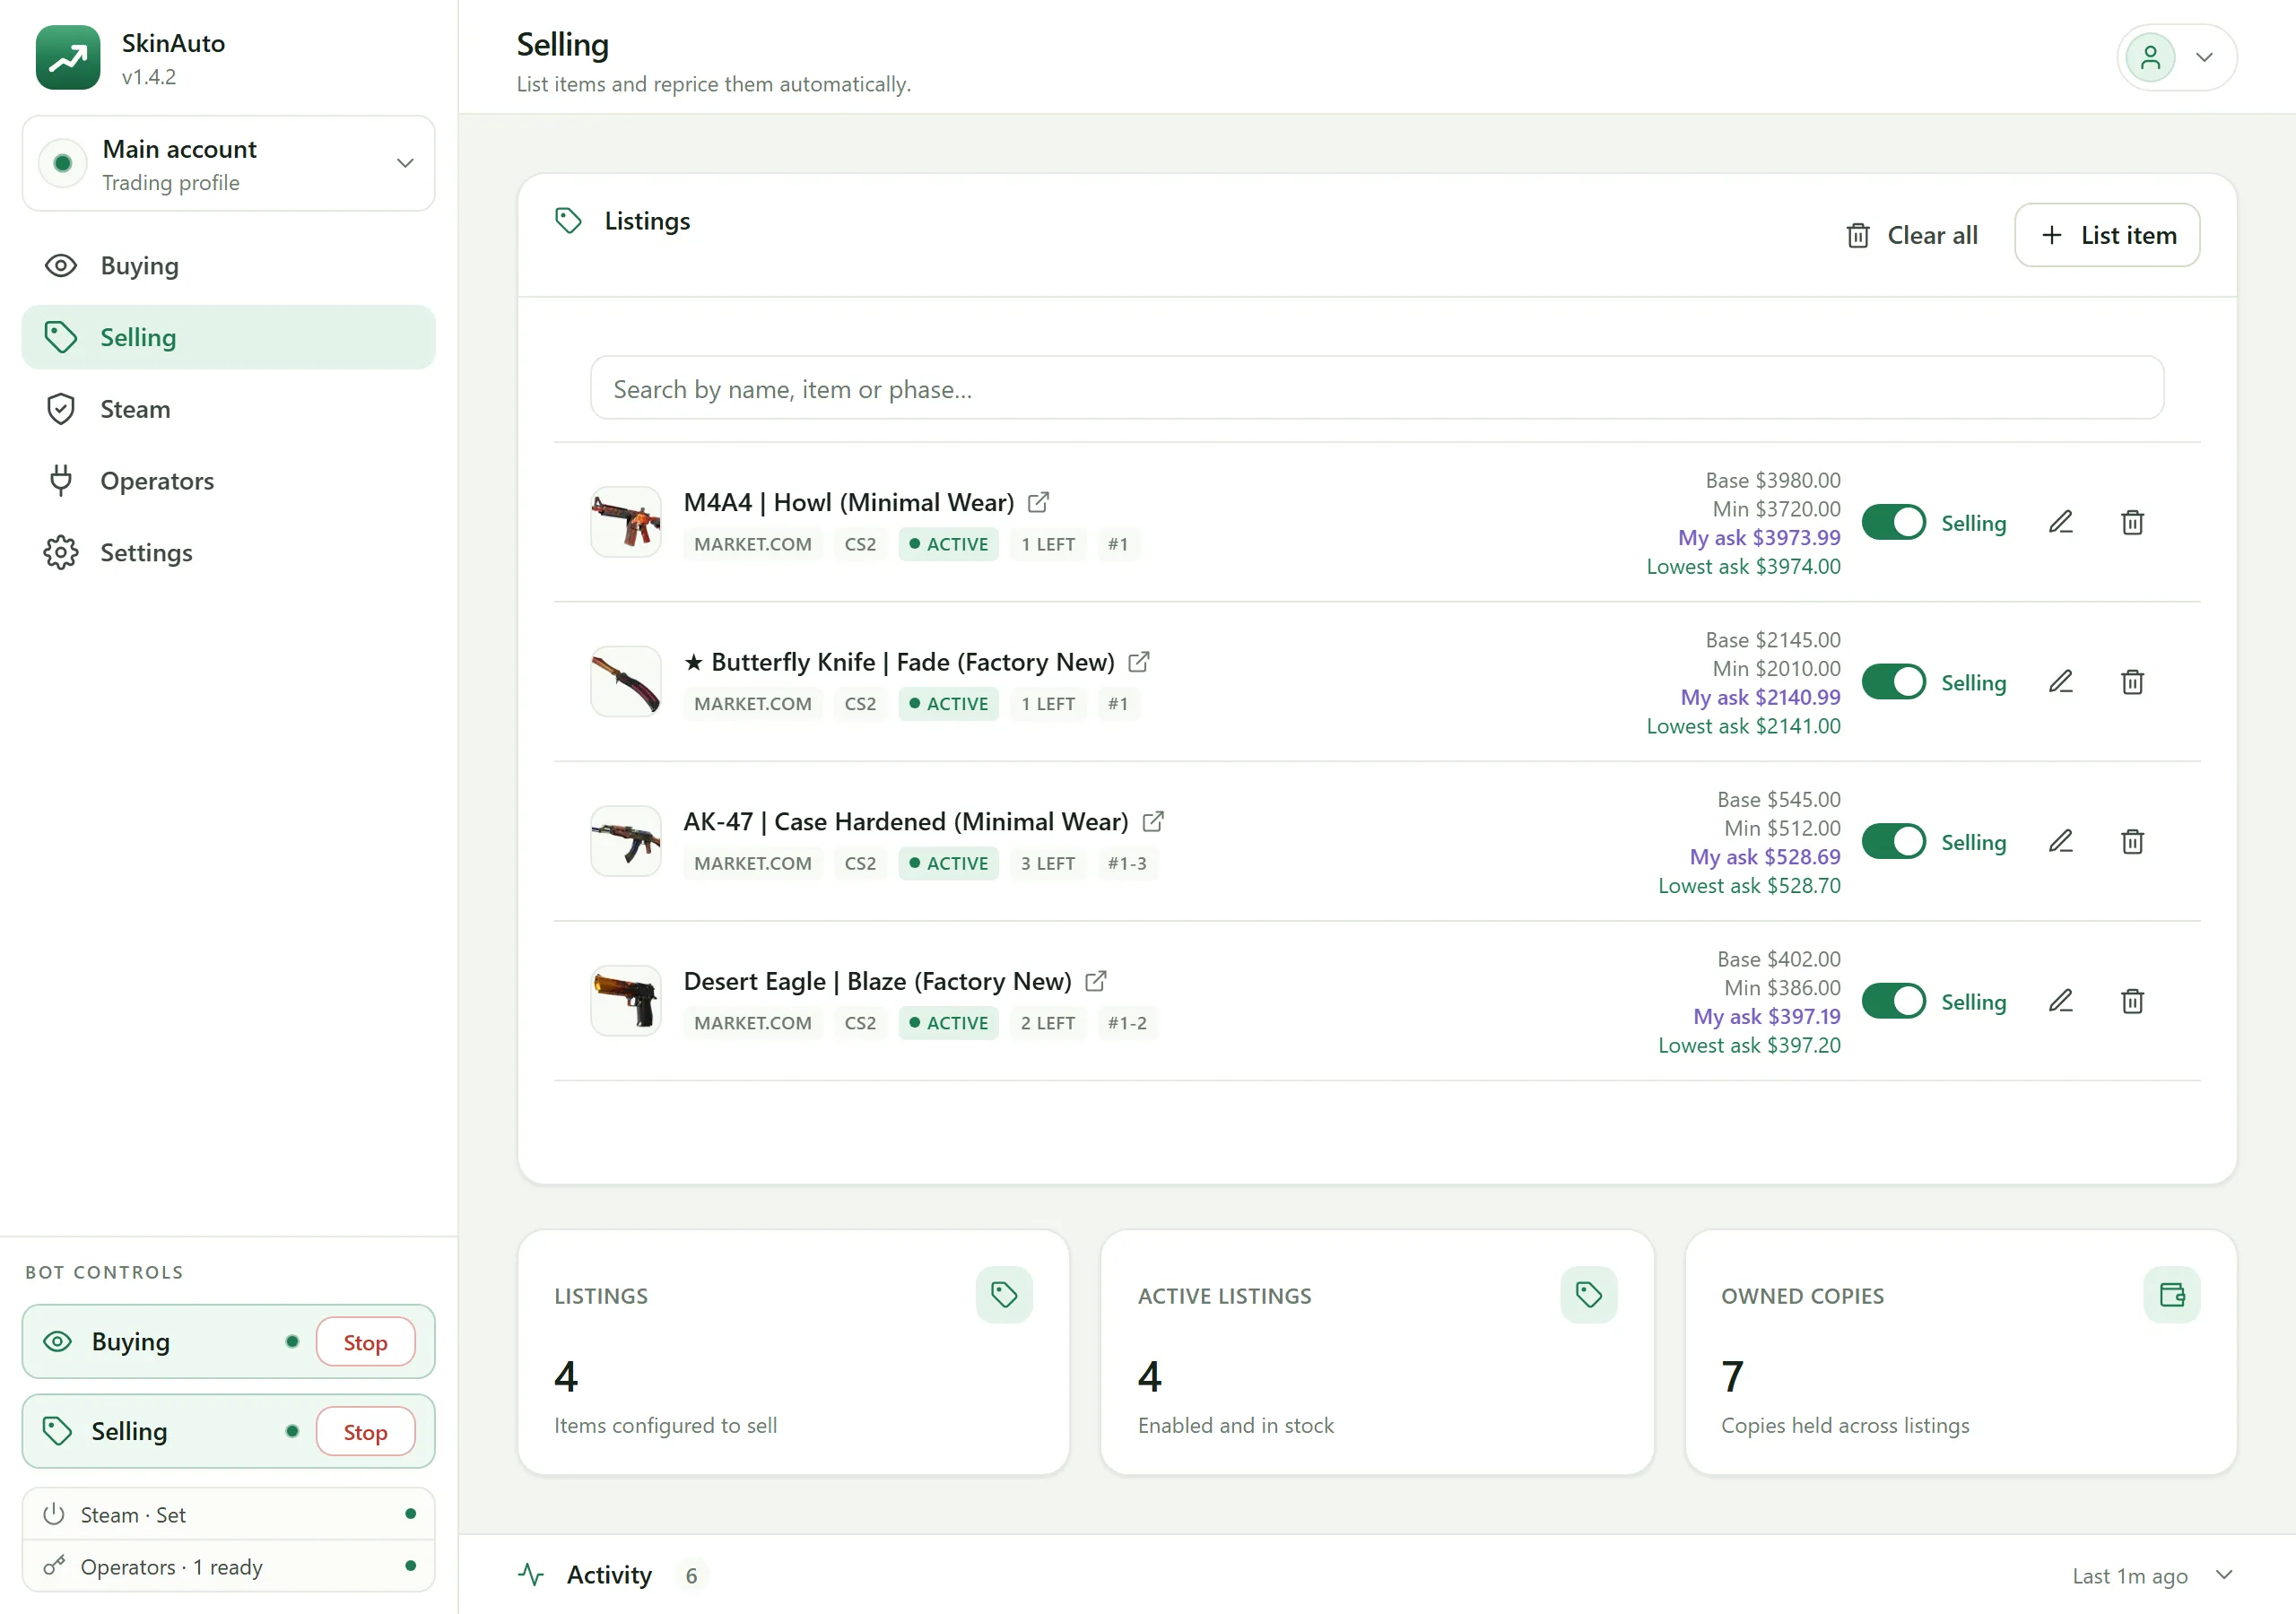This screenshot has width=2296, height=1614.
Task: Edit the M4A4 Howl listing
Action: coord(2060,522)
